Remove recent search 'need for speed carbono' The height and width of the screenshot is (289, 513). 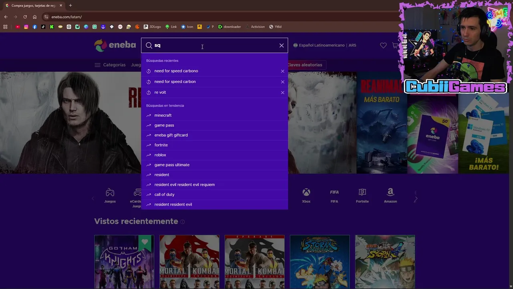coord(283,71)
